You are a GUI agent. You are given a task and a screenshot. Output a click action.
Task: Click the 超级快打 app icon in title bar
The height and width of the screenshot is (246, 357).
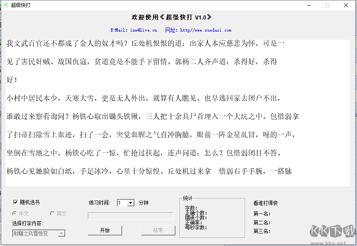pyautogui.click(x=5, y=5)
